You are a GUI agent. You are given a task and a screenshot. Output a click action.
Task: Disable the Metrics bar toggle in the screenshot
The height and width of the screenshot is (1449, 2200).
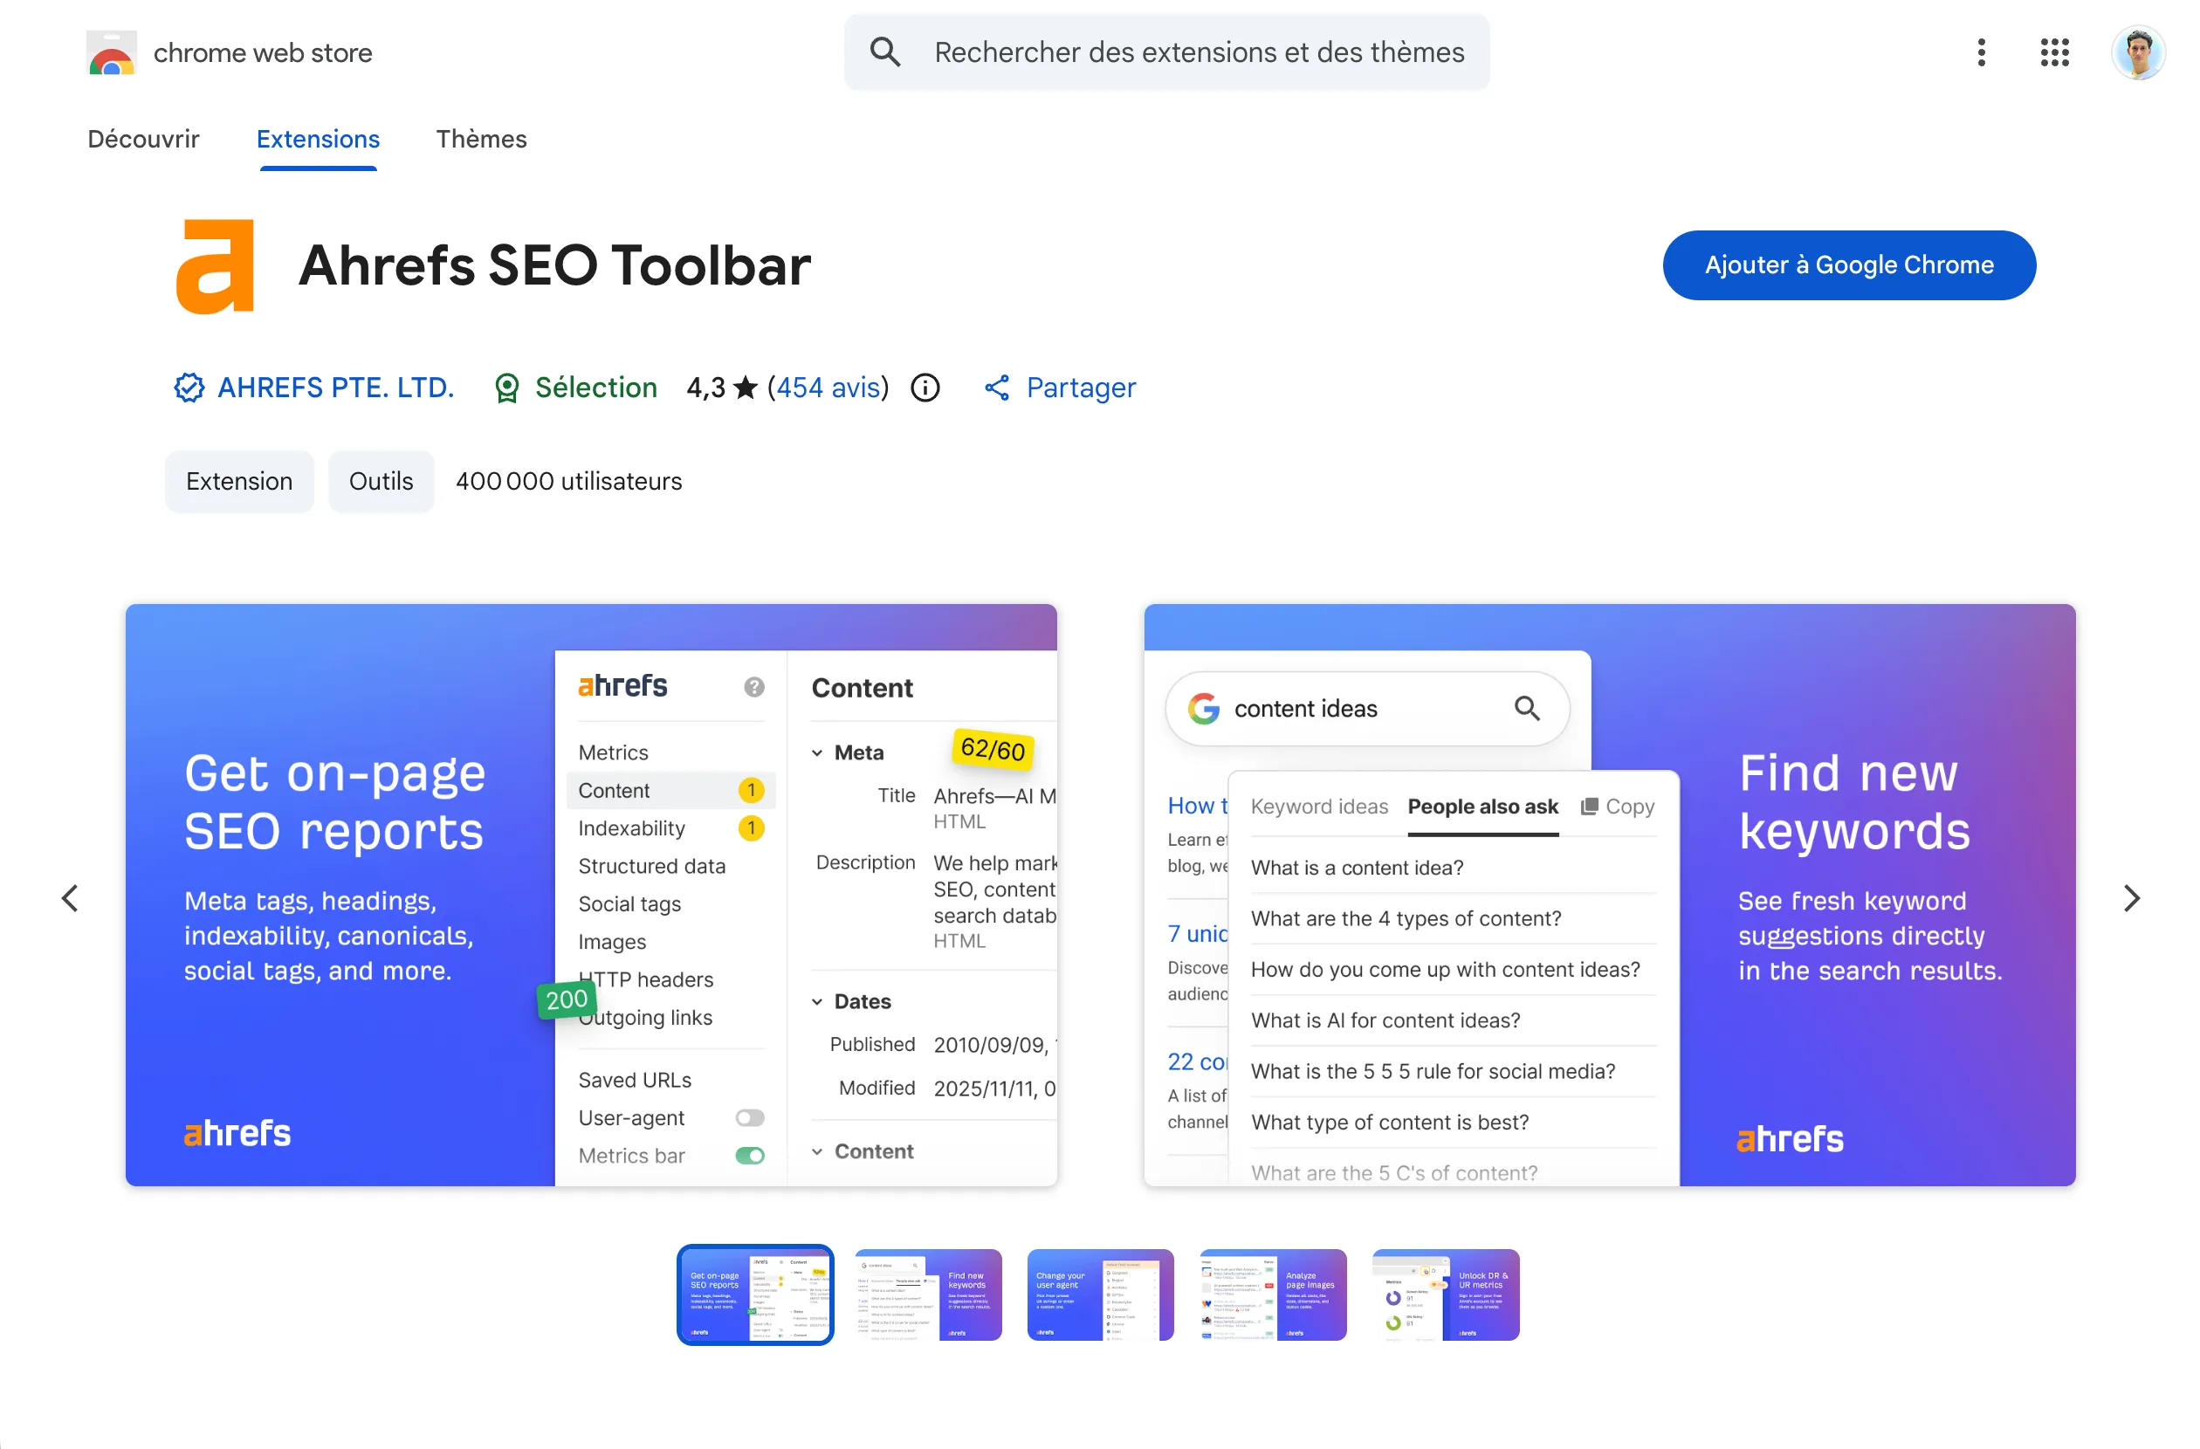click(750, 1155)
